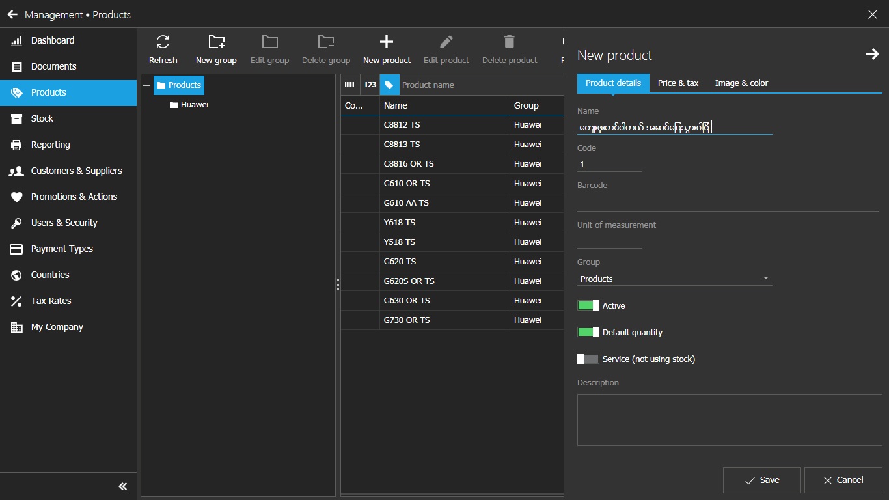This screenshot has height=500, width=889.
Task: Click the New product plus icon
Action: [387, 43]
